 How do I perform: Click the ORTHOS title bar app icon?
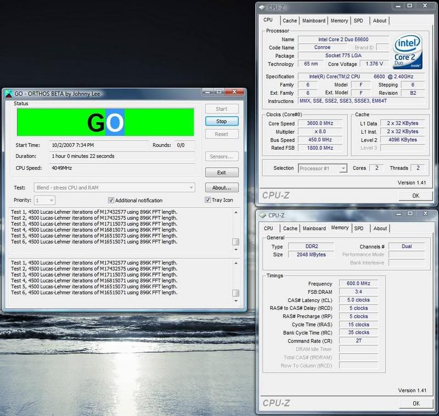[9, 94]
